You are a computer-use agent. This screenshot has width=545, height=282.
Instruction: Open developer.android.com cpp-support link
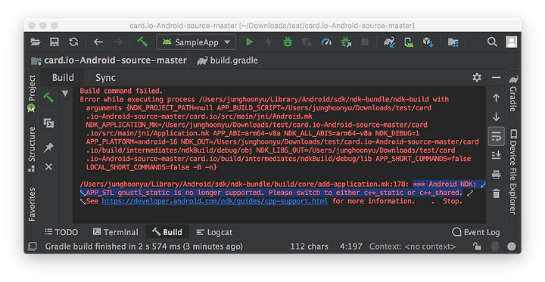pyautogui.click(x=214, y=201)
